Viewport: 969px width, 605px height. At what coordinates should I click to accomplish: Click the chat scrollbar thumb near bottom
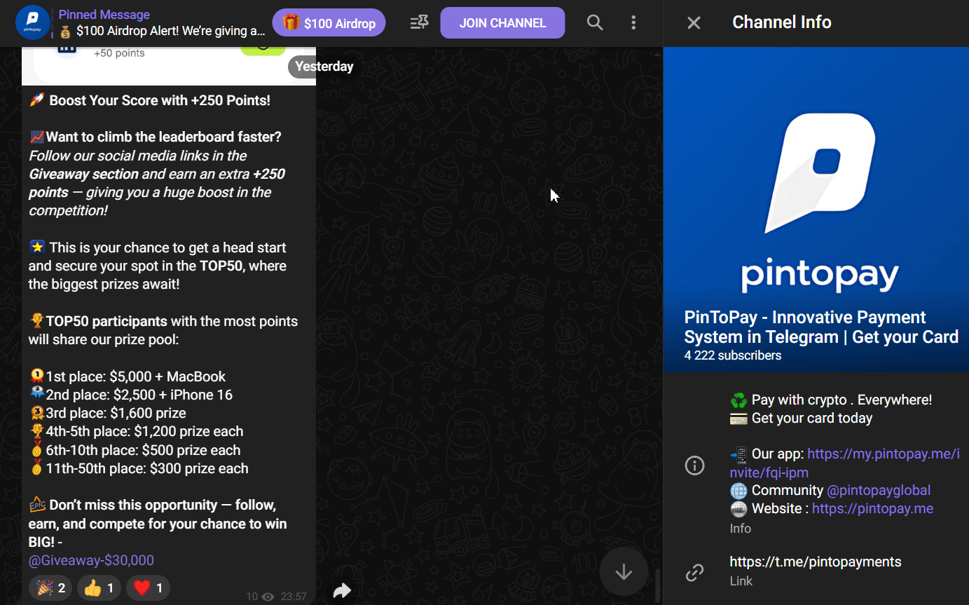(x=657, y=585)
